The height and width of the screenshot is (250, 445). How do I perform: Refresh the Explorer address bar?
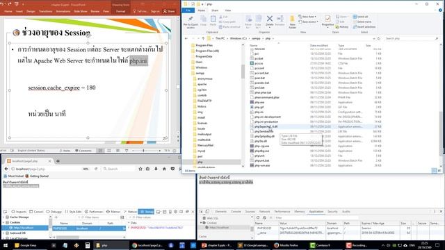pos(378,38)
